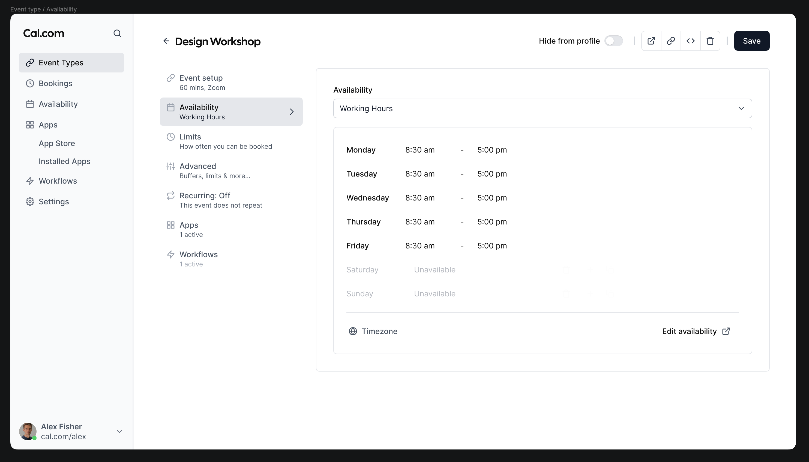Click Alex Fisher profile avatar
This screenshot has width=809, height=462.
pyautogui.click(x=28, y=431)
